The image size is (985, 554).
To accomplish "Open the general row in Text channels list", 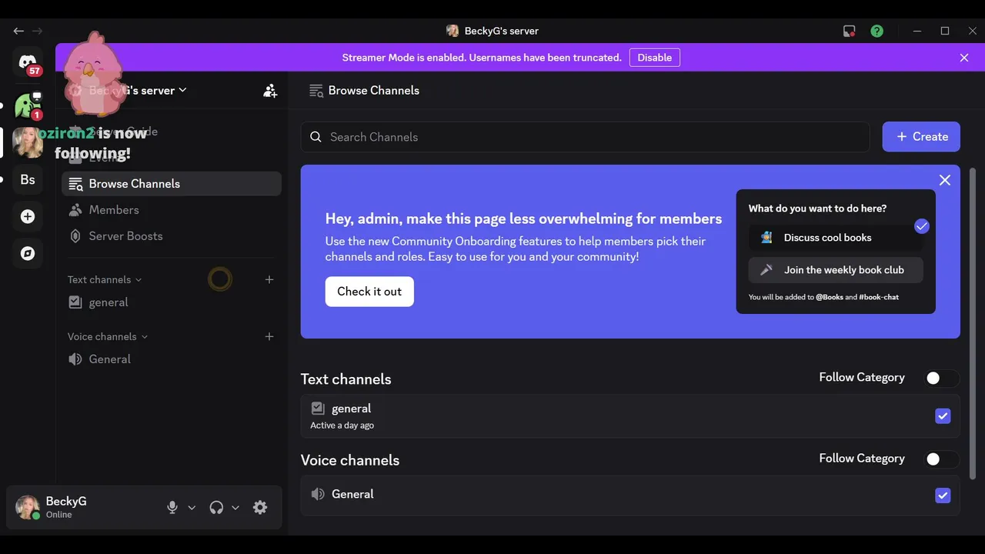I will tap(630, 416).
